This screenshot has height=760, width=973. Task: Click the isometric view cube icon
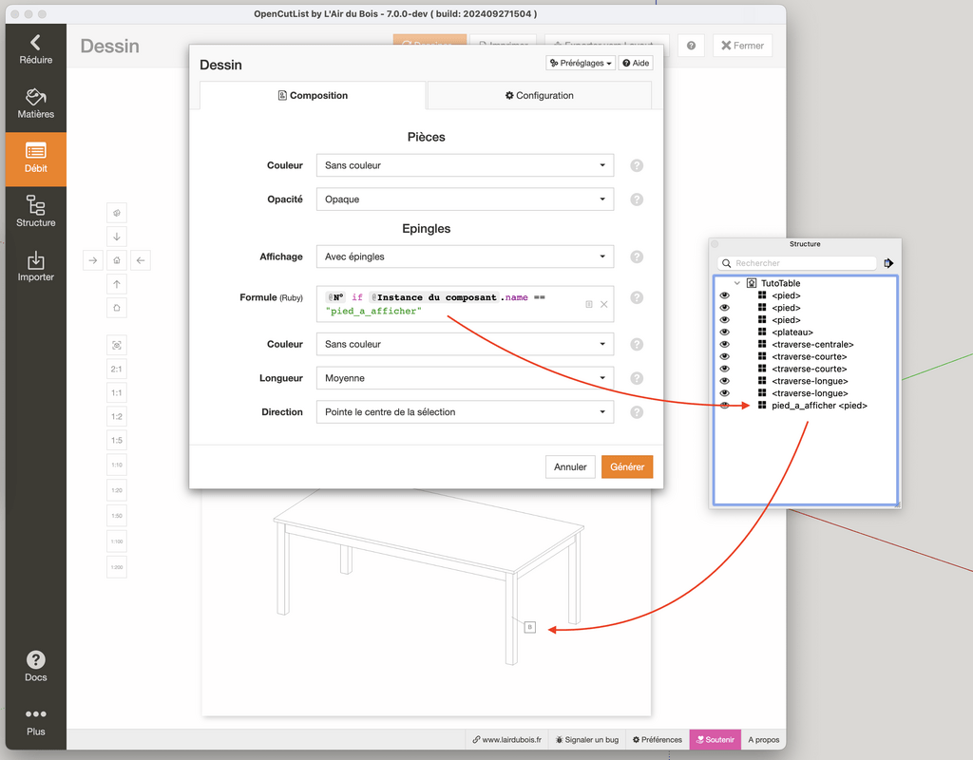117,213
